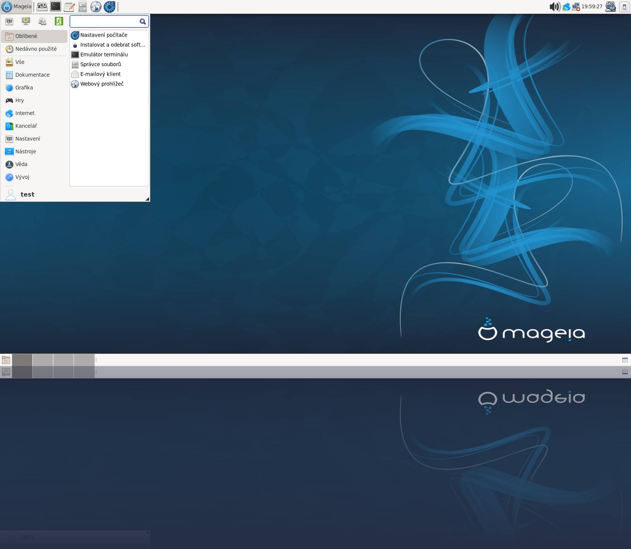Open the Věda category
The image size is (631, 549).
[x=34, y=164]
